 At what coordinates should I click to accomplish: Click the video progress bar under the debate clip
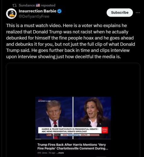coord(73,139)
